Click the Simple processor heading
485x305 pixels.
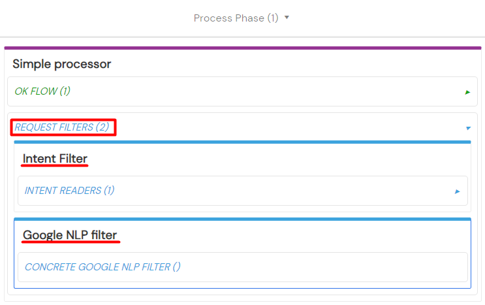(62, 64)
